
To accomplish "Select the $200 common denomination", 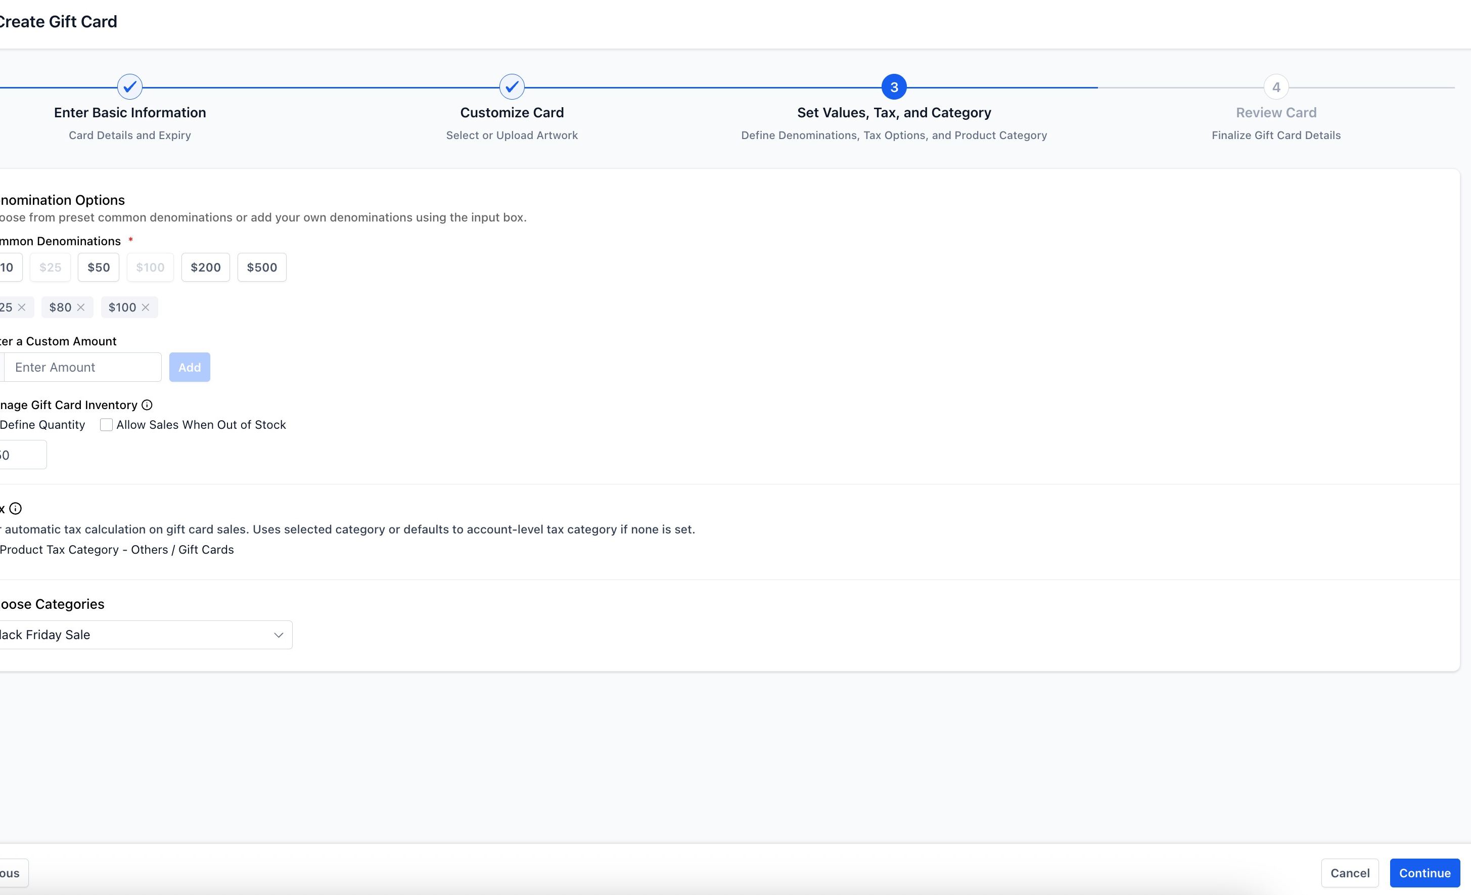I will click(x=205, y=267).
